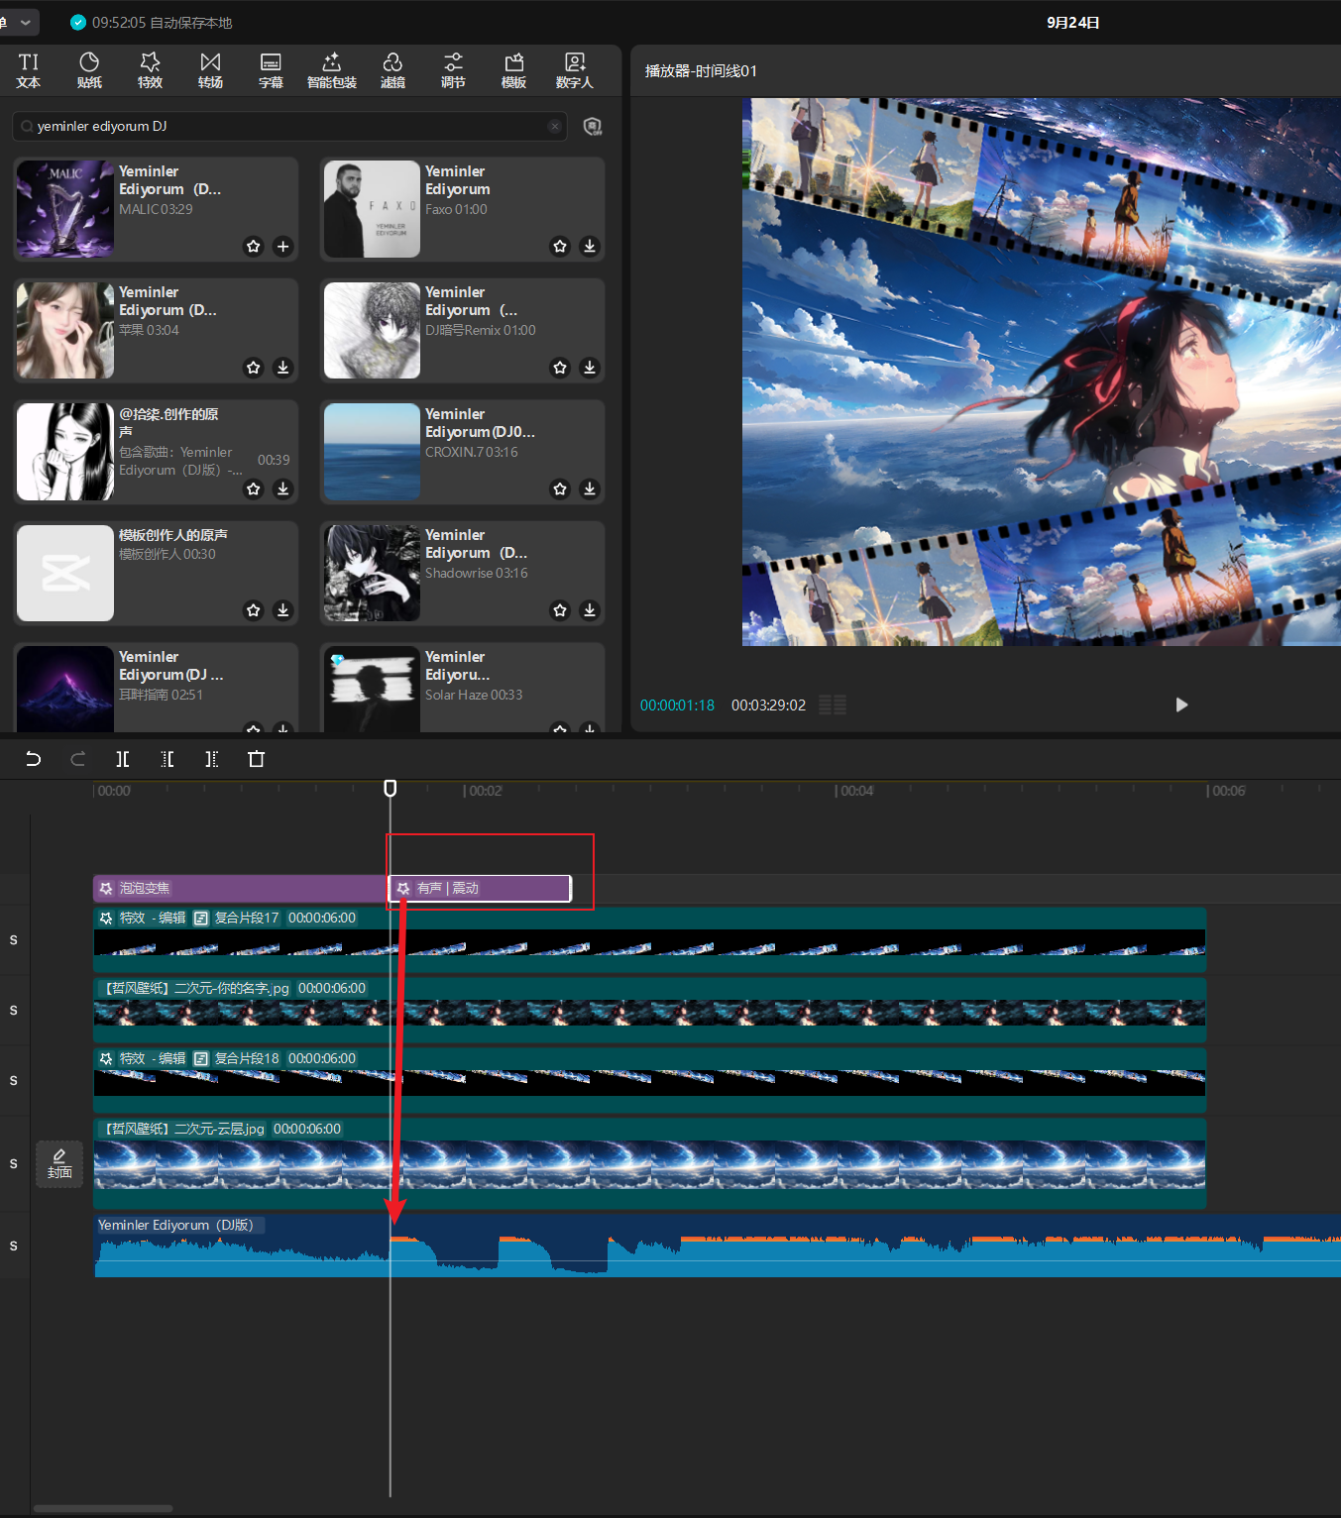Select the Yeminler Ediyorum (DJ版) audio clip

718,1246
